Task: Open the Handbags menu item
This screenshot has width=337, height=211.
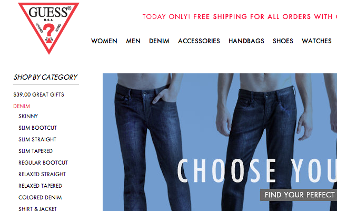Action: [x=246, y=41]
